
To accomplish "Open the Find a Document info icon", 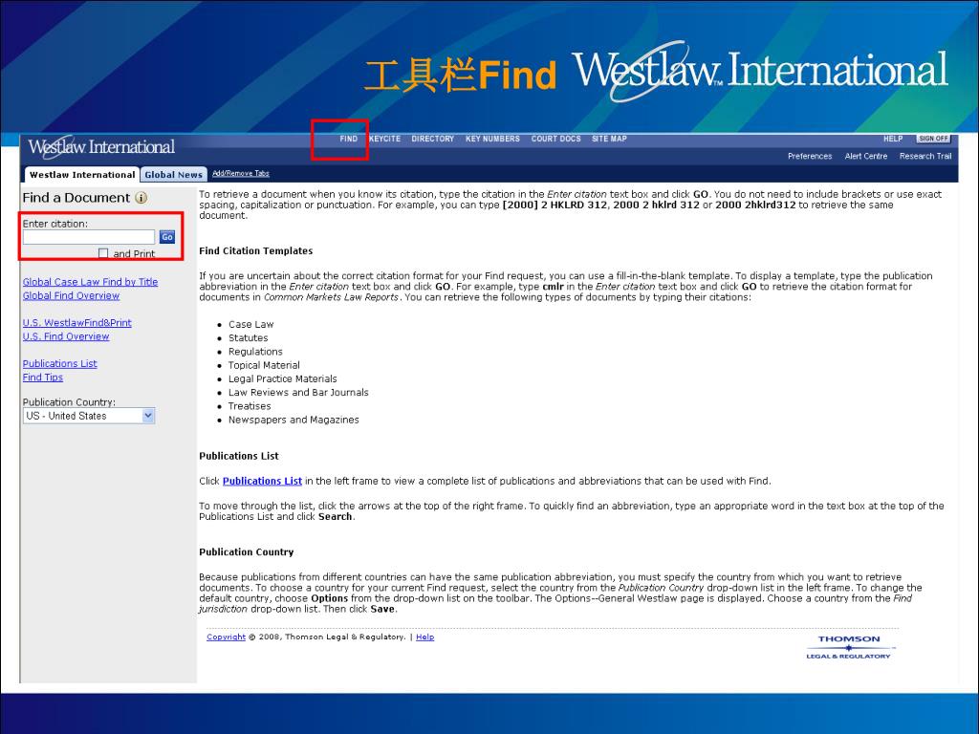I will click(141, 198).
